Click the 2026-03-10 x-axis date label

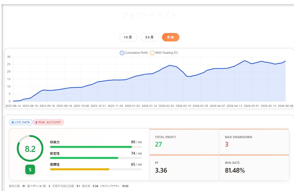click(183, 106)
